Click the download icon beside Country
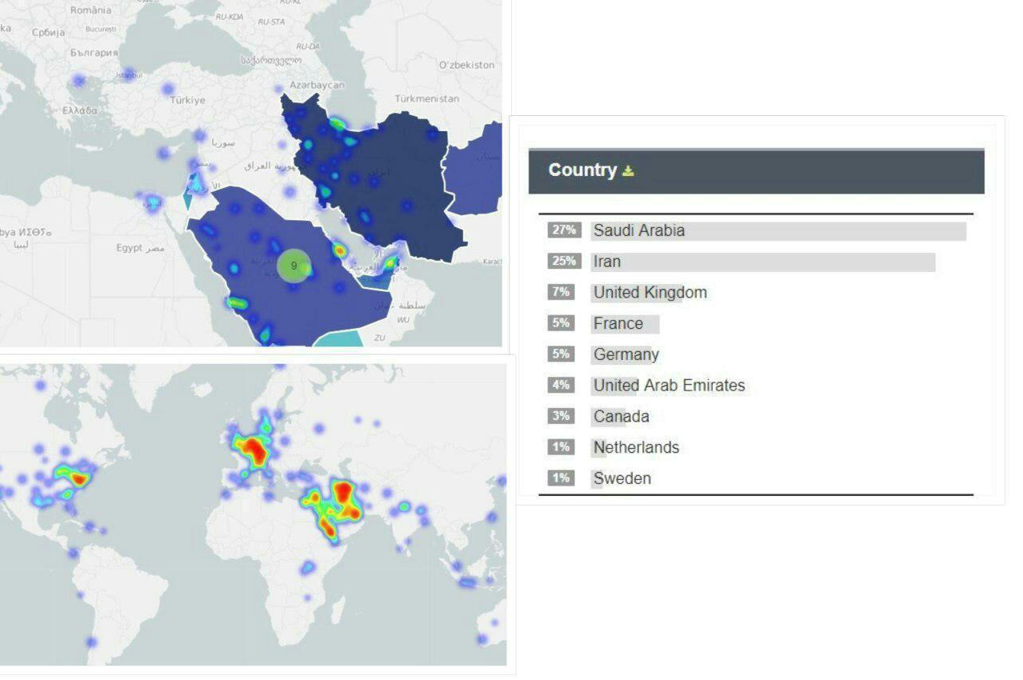This screenshot has height=680, width=1023. [x=628, y=170]
